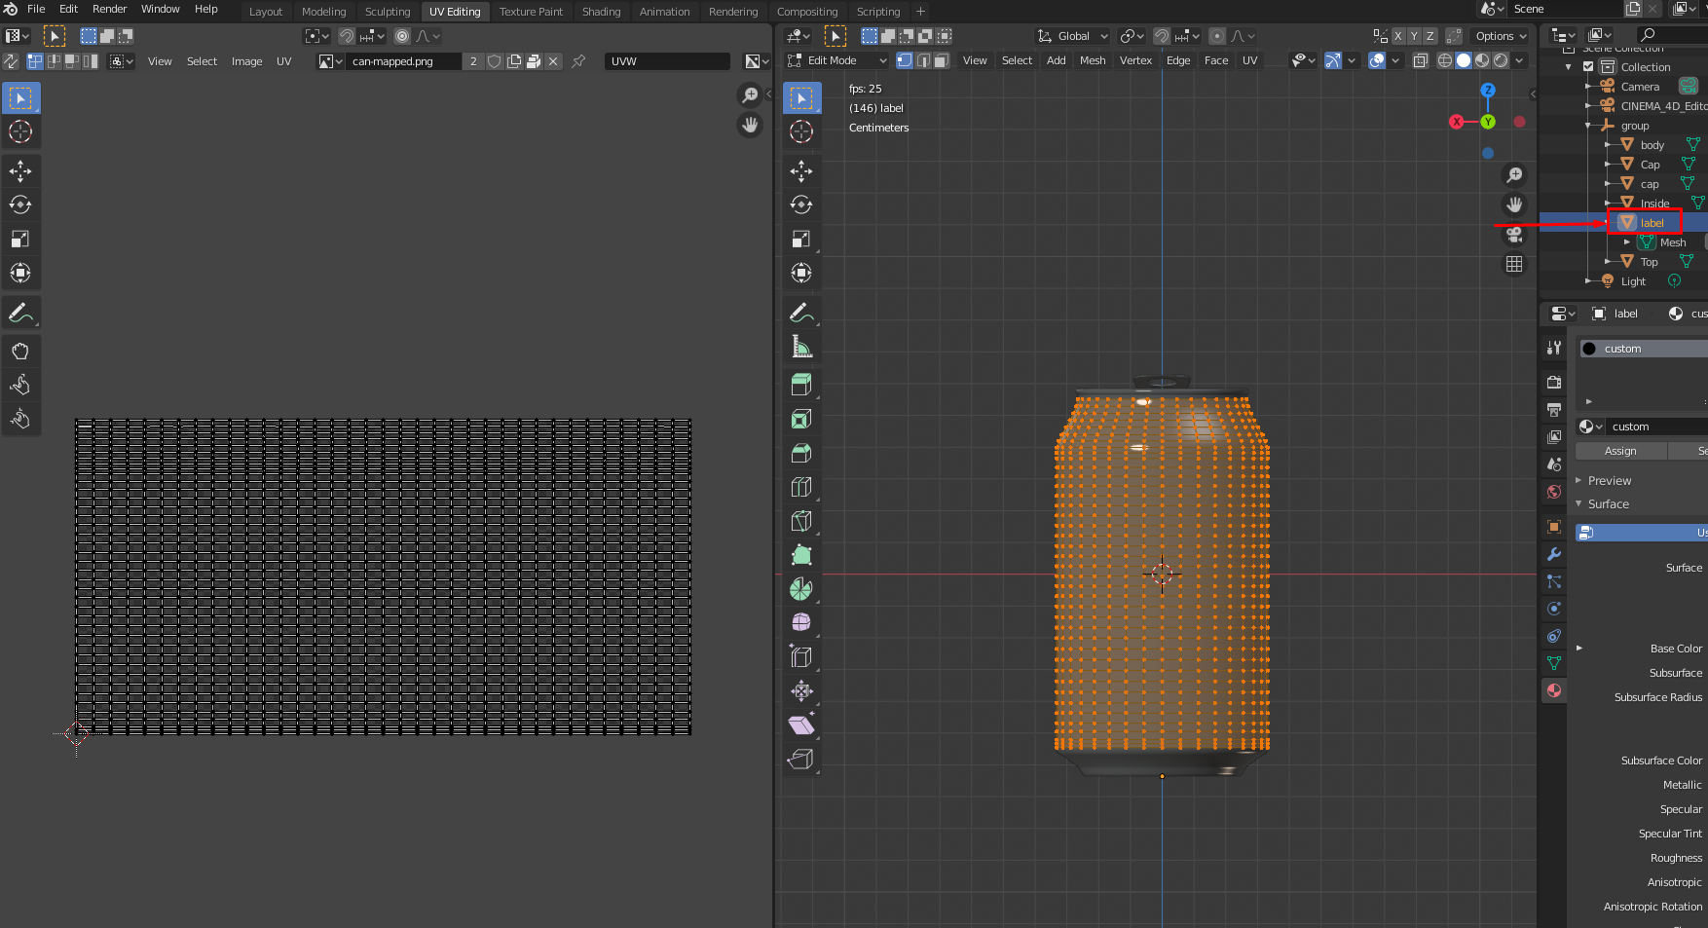Open the Material Properties tab
This screenshot has height=928, width=1708.
click(1554, 690)
